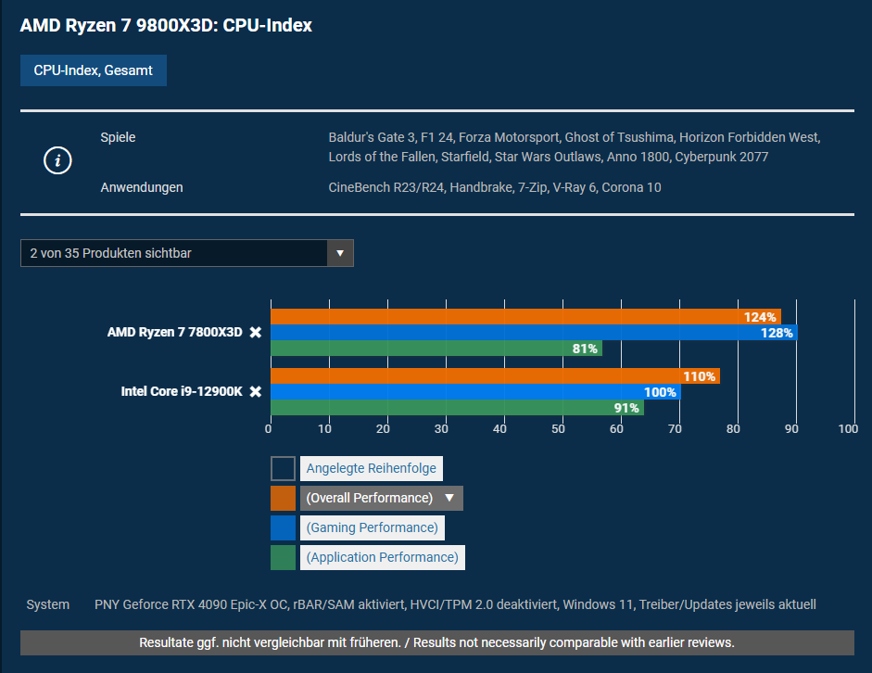Click the (Application Performance) legend link
Viewport: 872px width, 673px height.
click(x=382, y=557)
